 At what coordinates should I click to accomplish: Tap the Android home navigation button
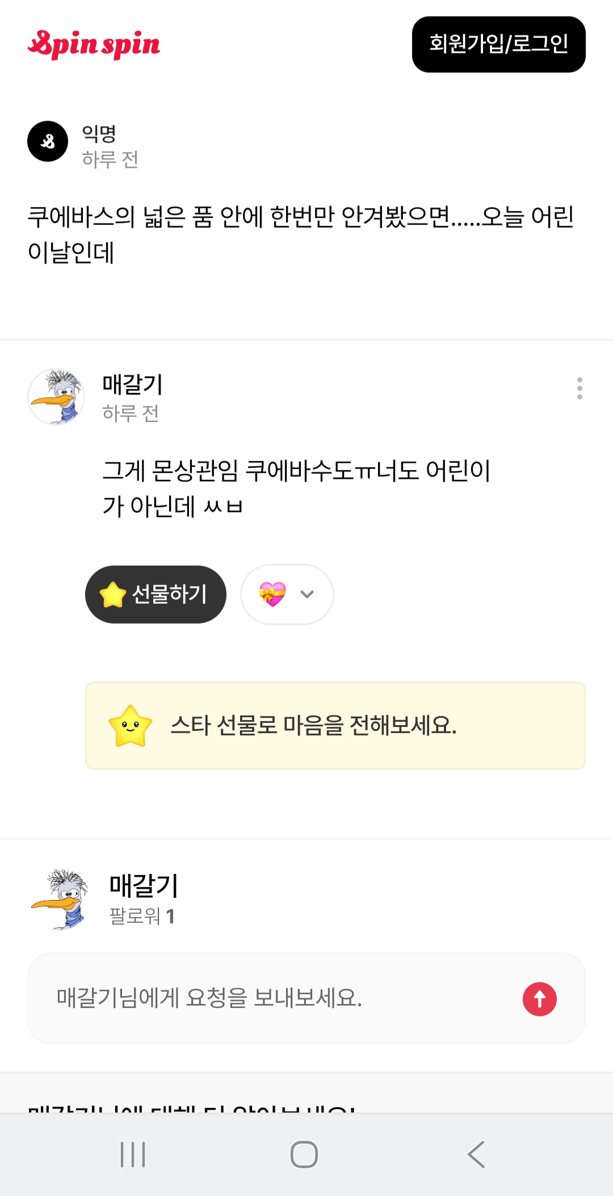(x=304, y=1155)
